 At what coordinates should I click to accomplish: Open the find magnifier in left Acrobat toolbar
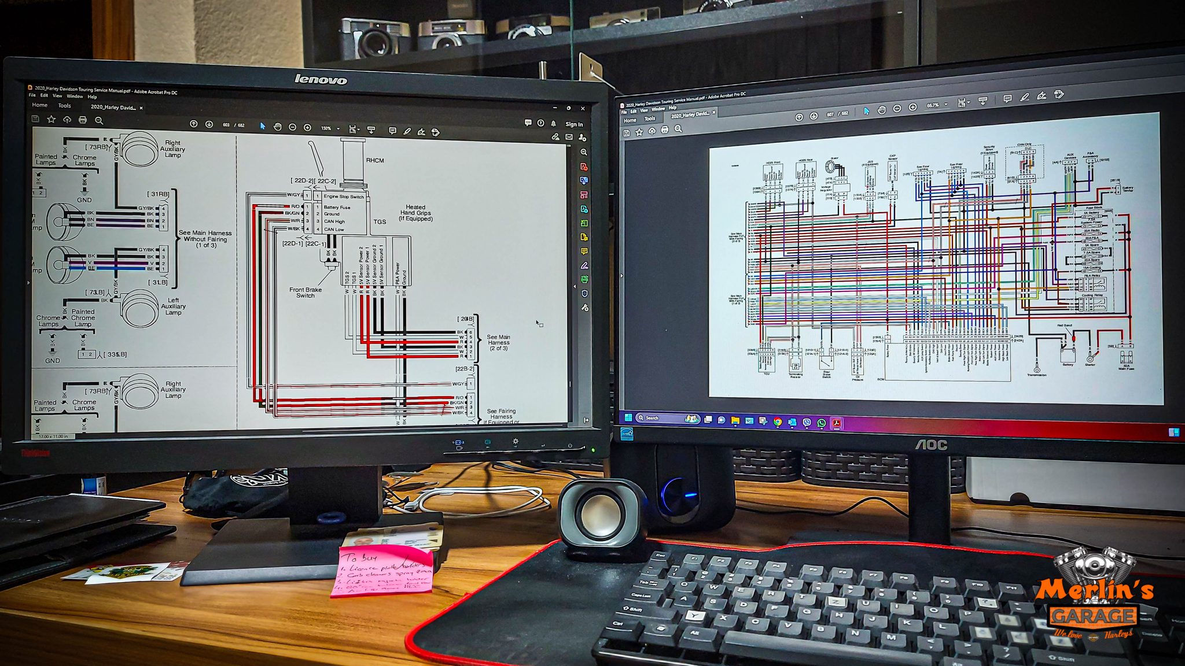(x=99, y=120)
